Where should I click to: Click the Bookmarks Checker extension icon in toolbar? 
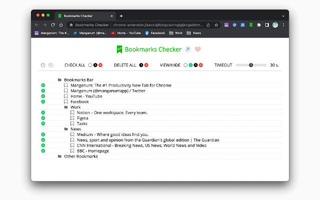point(251,25)
